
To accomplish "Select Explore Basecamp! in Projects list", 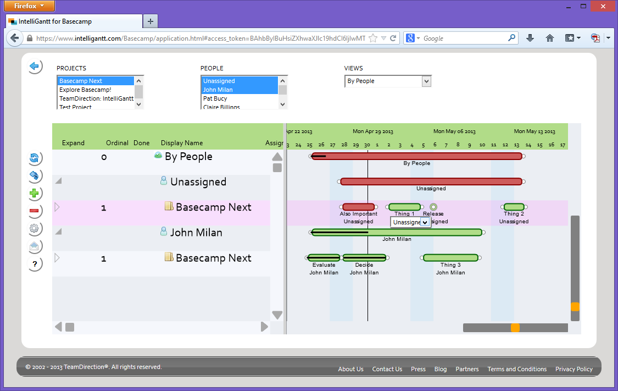I will click(x=96, y=90).
